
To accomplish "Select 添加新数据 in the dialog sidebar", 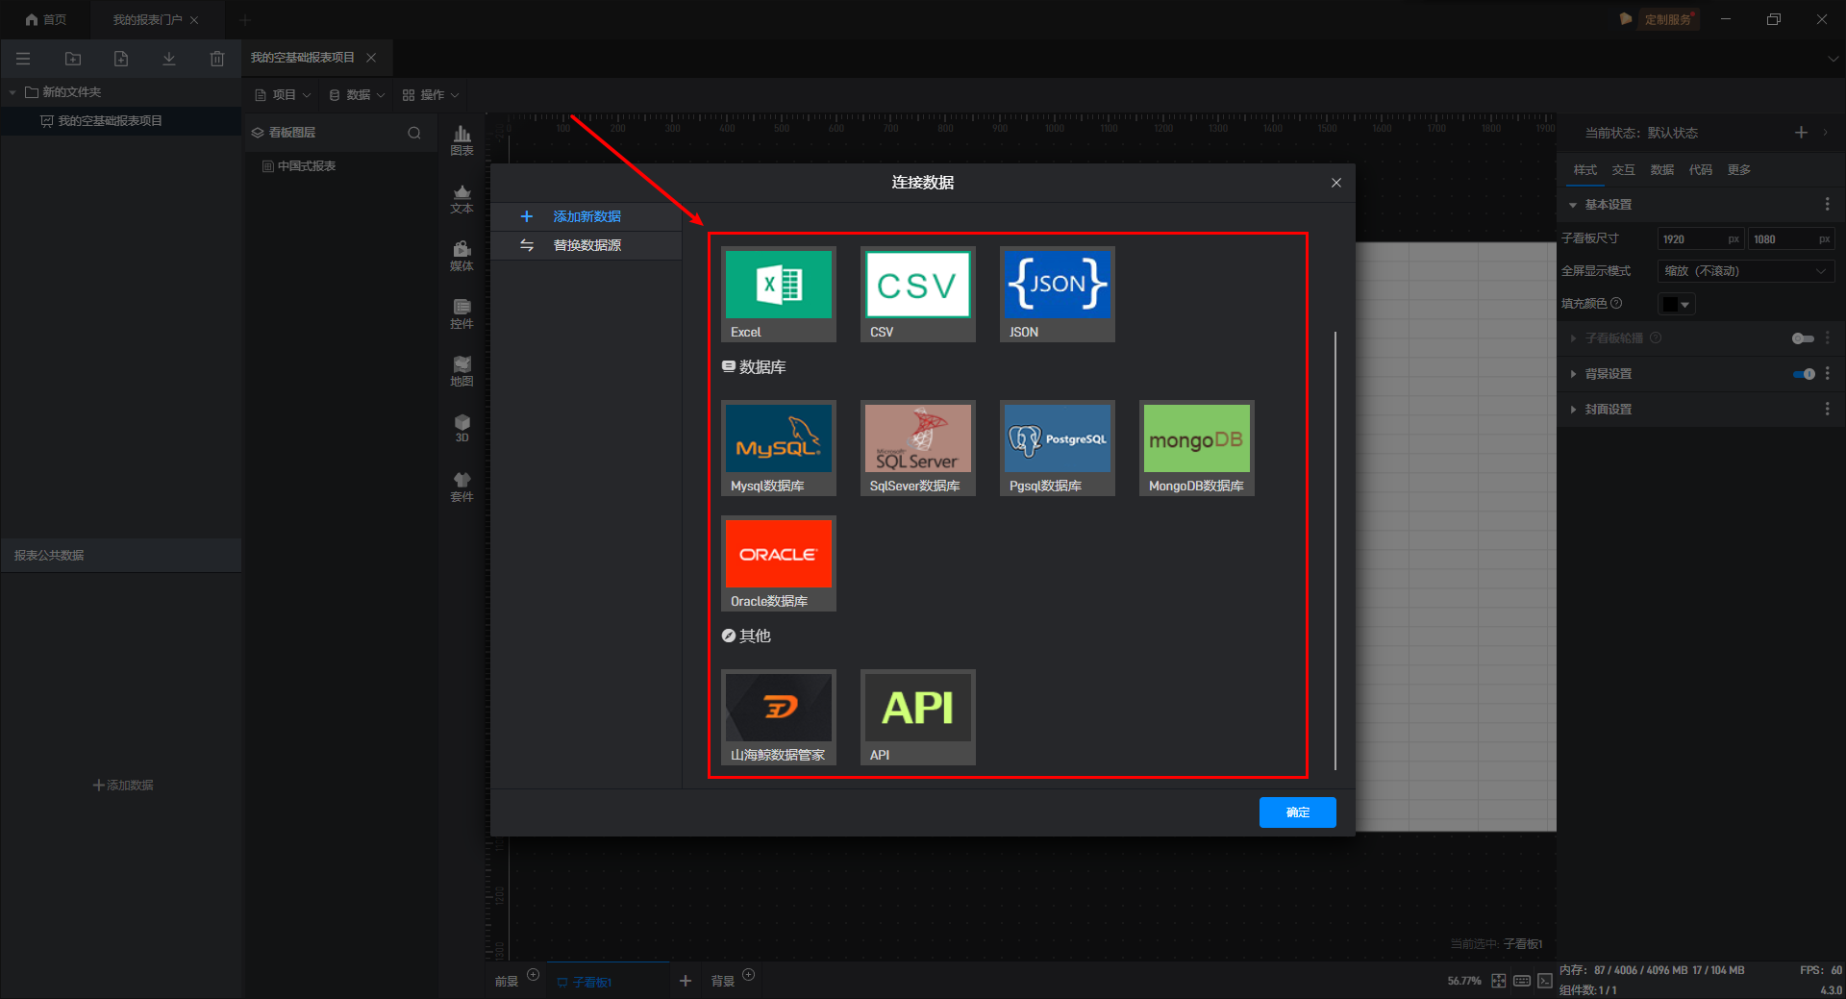I will coord(586,217).
